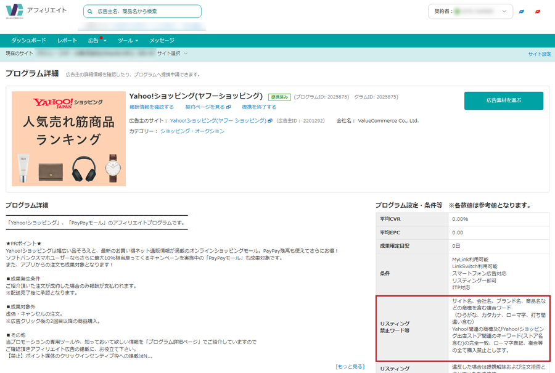Click the 現在のサイト label
This screenshot has width=555, height=373.
[x=20, y=54]
